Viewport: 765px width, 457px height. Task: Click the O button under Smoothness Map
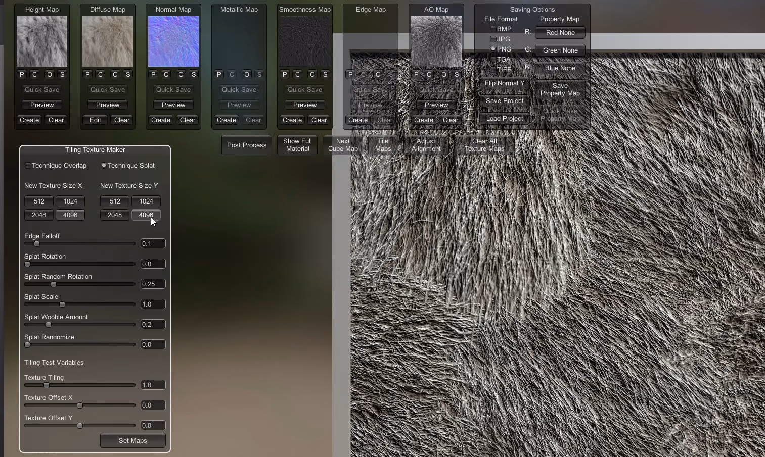point(312,74)
